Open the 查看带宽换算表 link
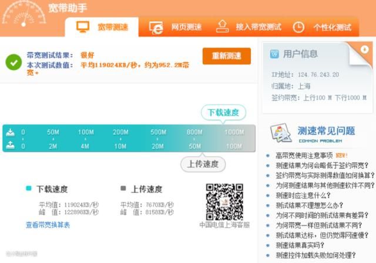The height and width of the screenshot is (263, 376). coord(48,225)
